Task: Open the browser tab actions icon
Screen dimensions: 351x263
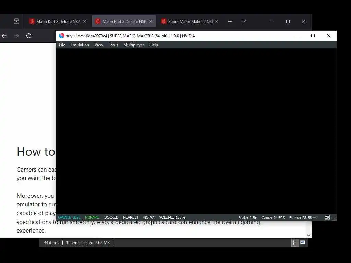Action: [16, 22]
